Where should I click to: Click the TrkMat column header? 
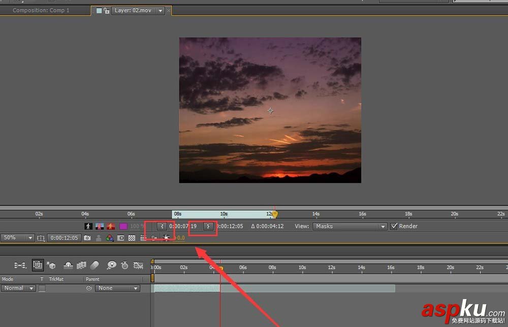[56, 279]
